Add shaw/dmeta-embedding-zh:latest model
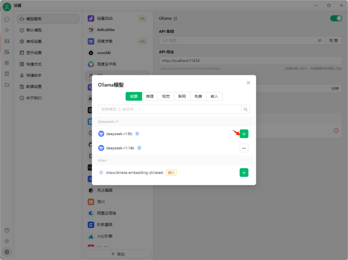Image resolution: width=348 pixels, height=260 pixels. (x=244, y=173)
